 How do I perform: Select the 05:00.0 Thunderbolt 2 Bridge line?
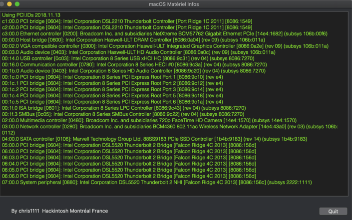[x=129, y=145]
